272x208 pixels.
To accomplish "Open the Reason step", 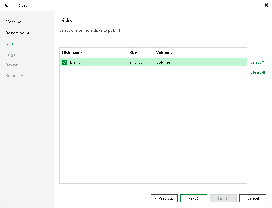I will coord(12,65).
